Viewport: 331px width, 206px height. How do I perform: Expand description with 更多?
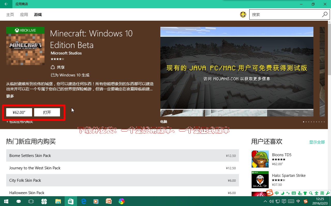[10, 96]
